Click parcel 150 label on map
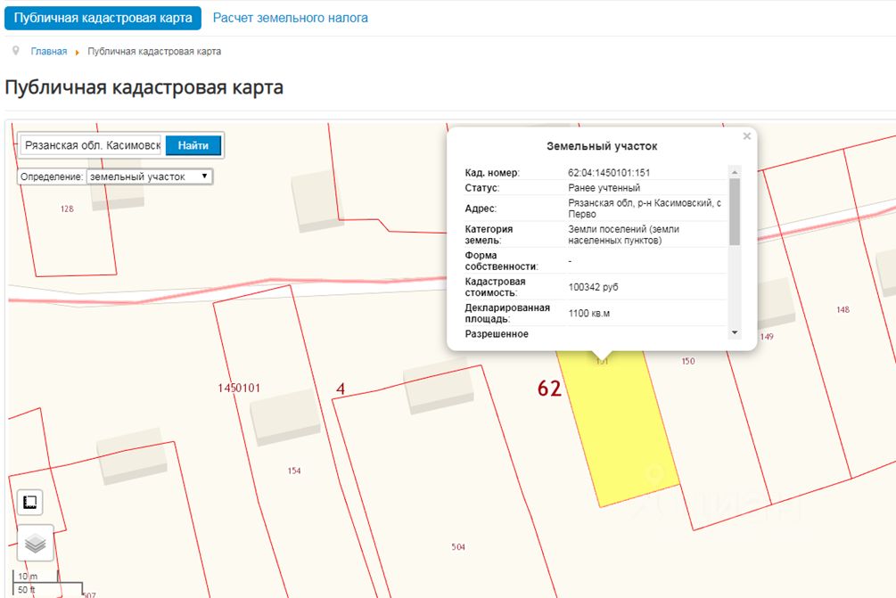The image size is (896, 598). click(x=687, y=361)
